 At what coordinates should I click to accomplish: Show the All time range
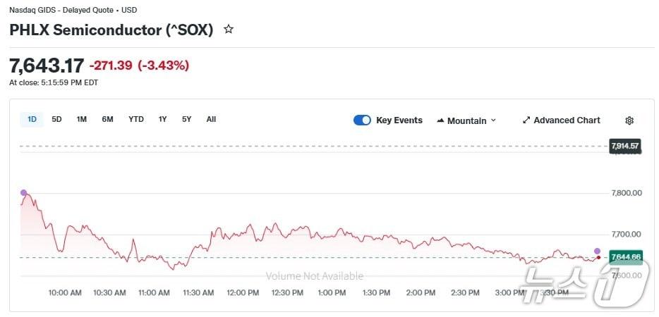[x=211, y=119]
